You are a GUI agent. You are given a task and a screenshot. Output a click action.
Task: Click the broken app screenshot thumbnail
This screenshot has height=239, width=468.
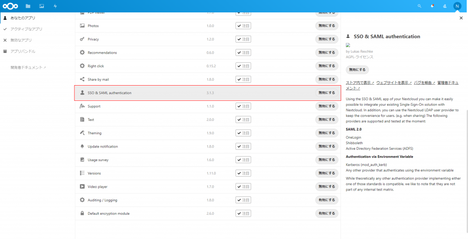[x=348, y=45]
